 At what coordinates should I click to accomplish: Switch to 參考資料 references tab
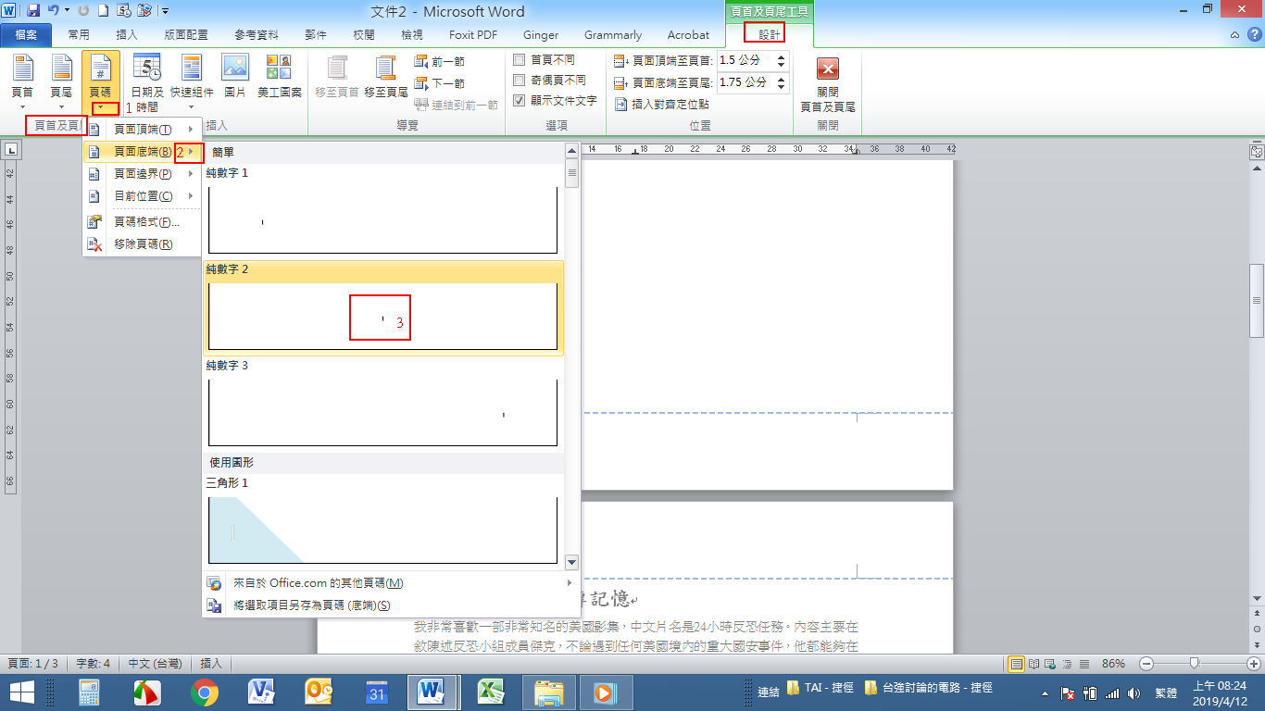pos(257,35)
